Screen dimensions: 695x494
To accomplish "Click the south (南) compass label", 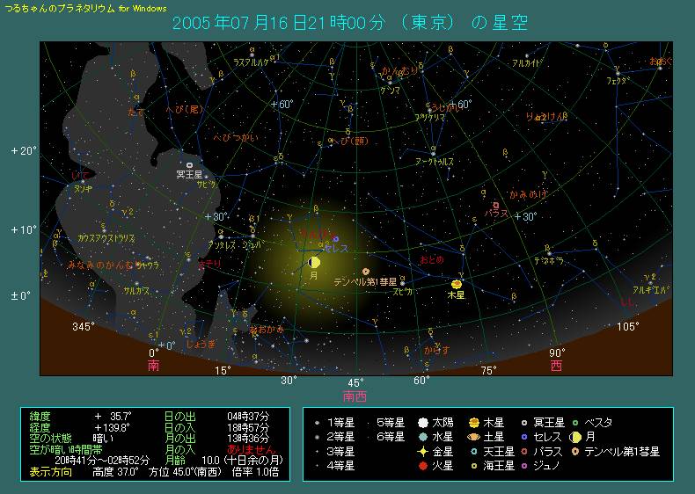I will (154, 365).
